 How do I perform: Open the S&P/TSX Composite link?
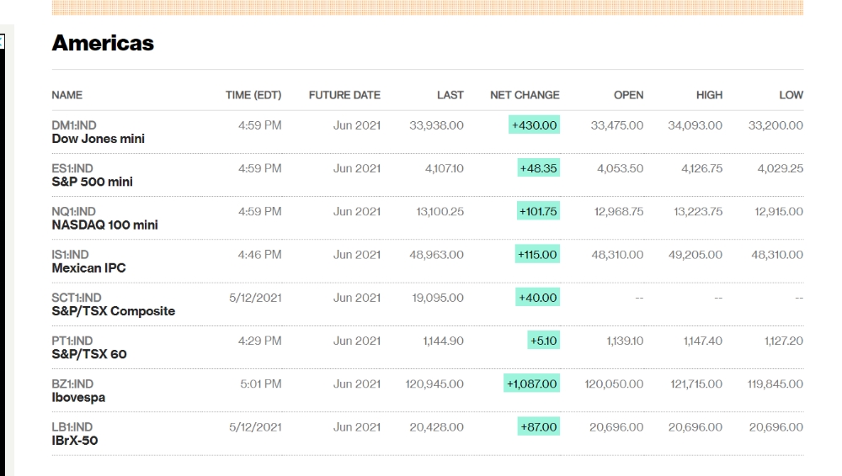pyautogui.click(x=114, y=311)
